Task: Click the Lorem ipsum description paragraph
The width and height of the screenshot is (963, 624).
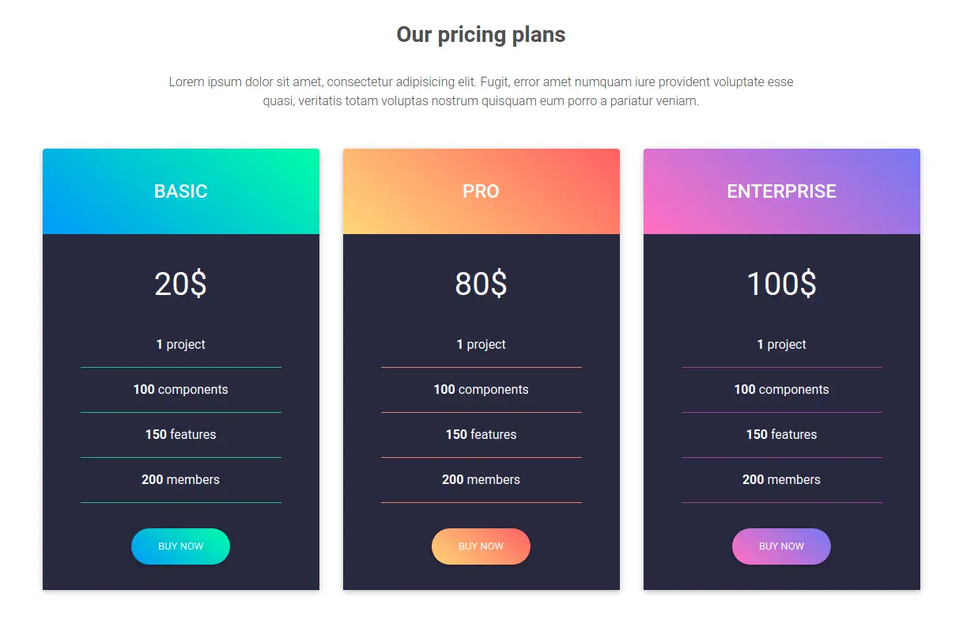Action: click(481, 92)
